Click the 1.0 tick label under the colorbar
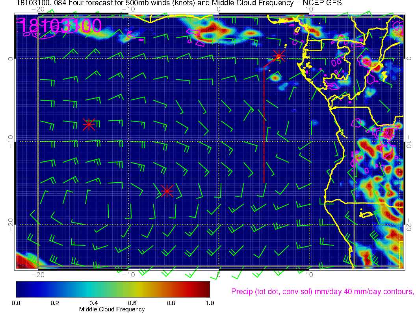Viewport: 416px width, 322px height. [210, 303]
